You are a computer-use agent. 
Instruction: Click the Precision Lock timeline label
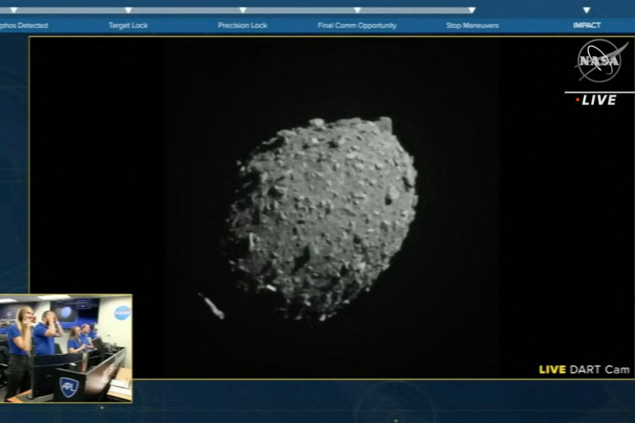[242, 26]
